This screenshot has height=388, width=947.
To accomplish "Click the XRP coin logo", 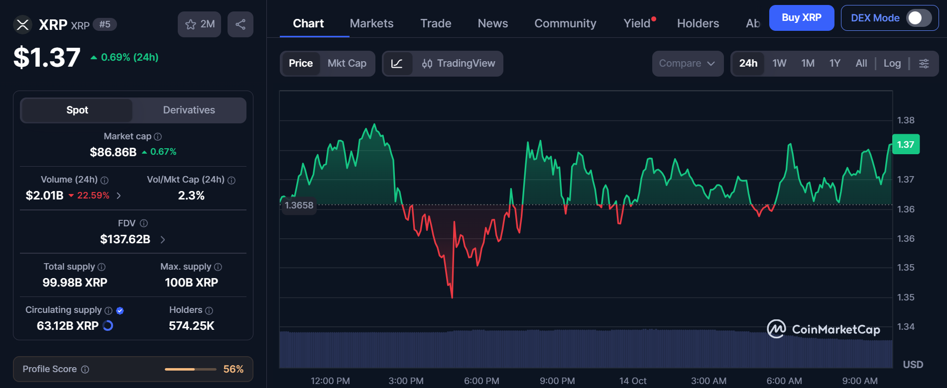I will click(22, 24).
